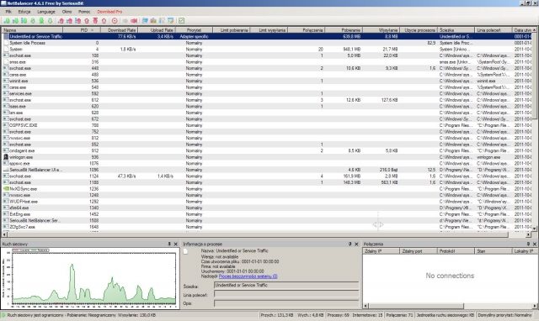Viewport: 539px width, 321px height.
Task: Click the Download Pro menu item
Action: point(109,12)
